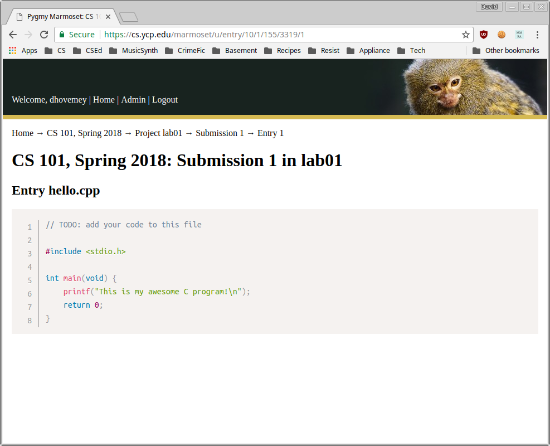Image resolution: width=550 pixels, height=446 pixels.
Task: Close the Pygmy Marmoset tab
Action: (108, 17)
